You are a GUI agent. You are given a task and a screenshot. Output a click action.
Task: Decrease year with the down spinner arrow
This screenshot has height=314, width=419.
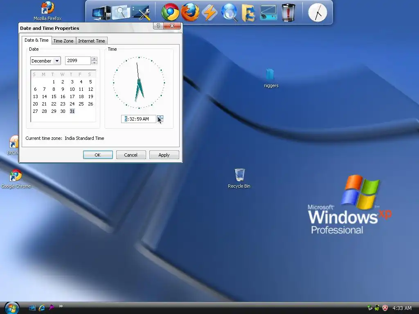[x=95, y=63]
